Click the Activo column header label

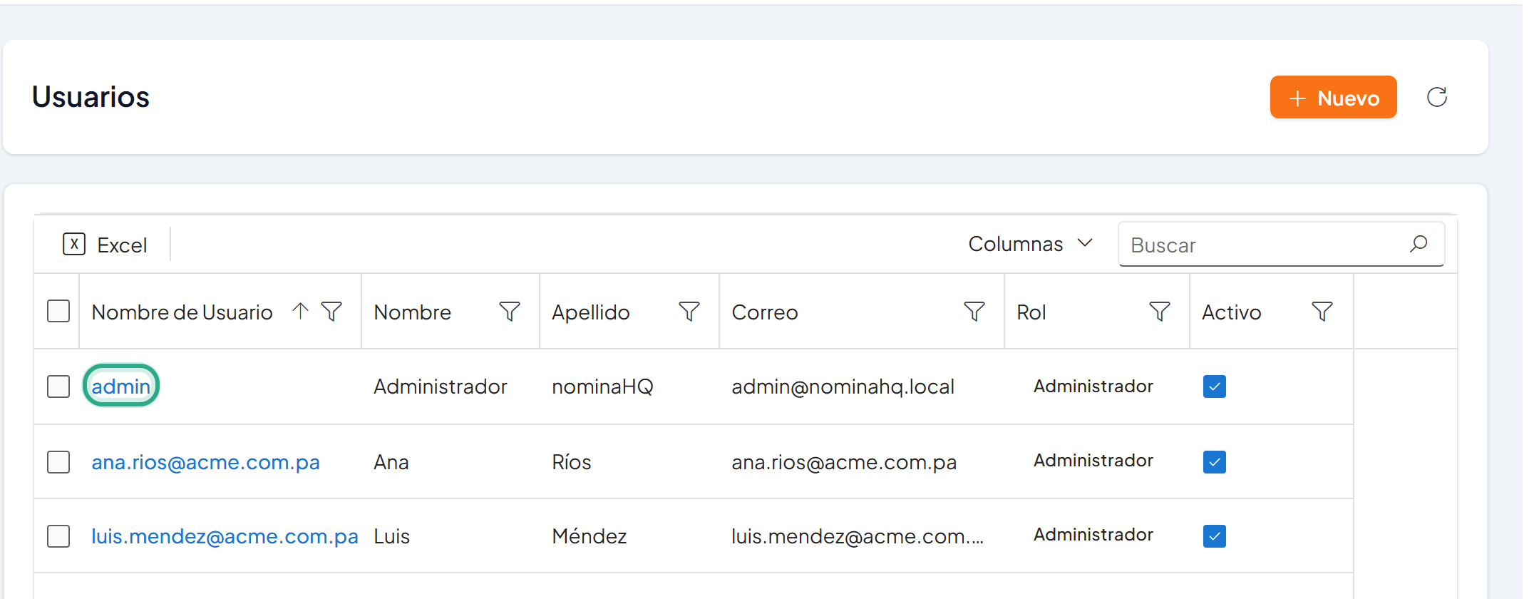tap(1231, 312)
